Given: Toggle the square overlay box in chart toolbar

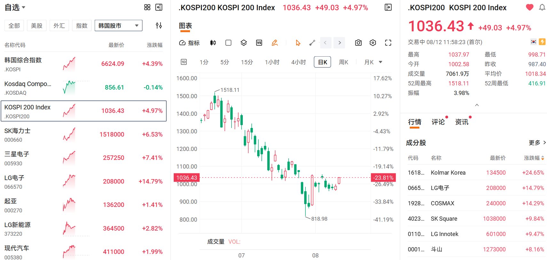Looking at the screenshot, I should 228,43.
